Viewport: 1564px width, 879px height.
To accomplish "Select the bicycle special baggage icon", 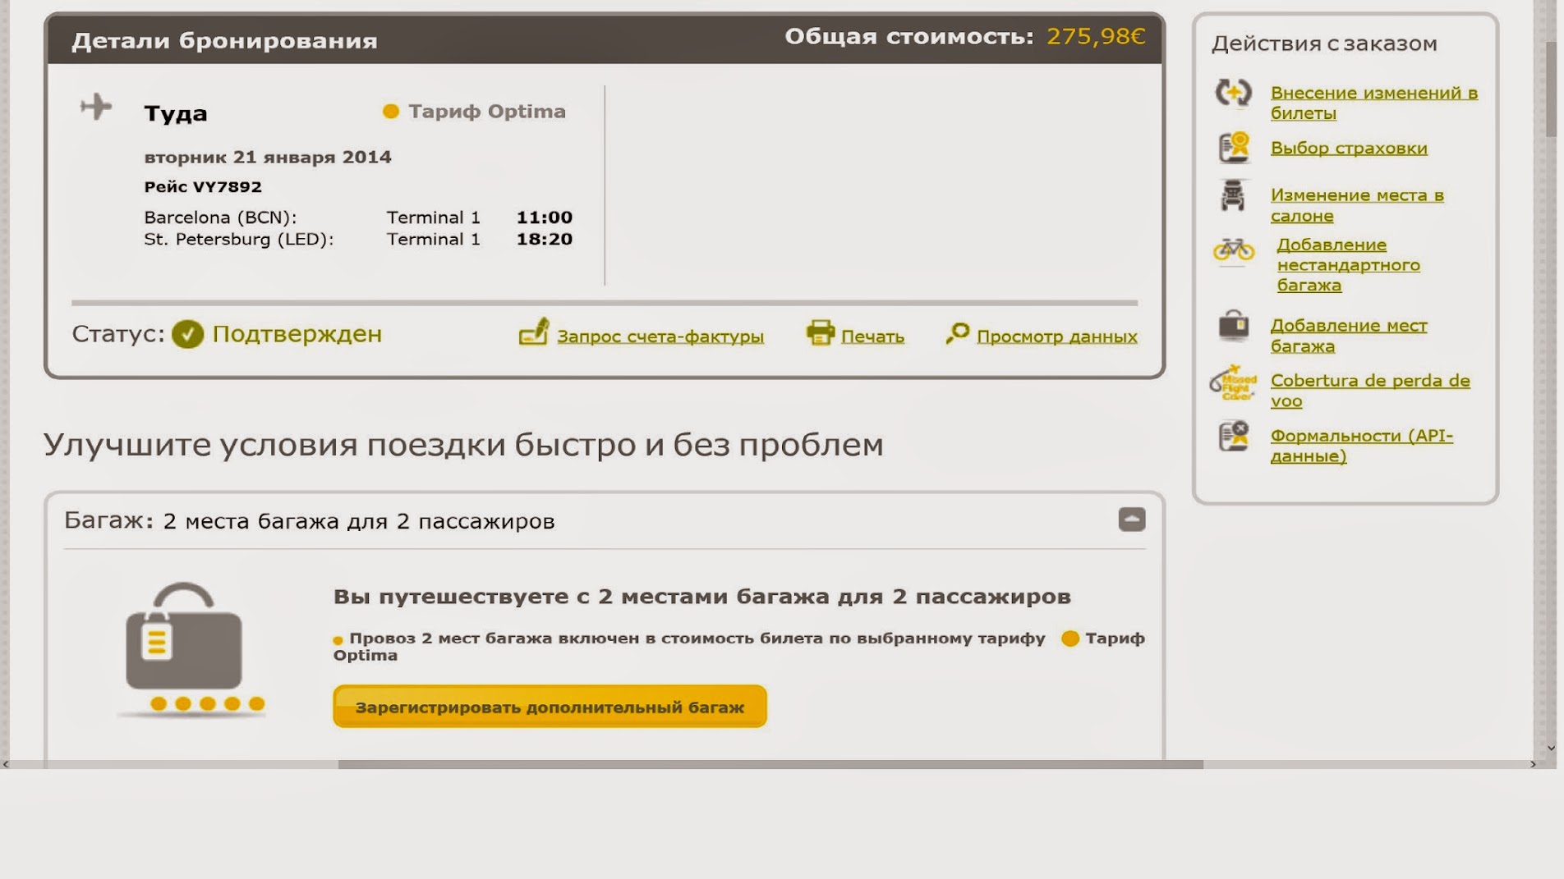I will click(1234, 249).
